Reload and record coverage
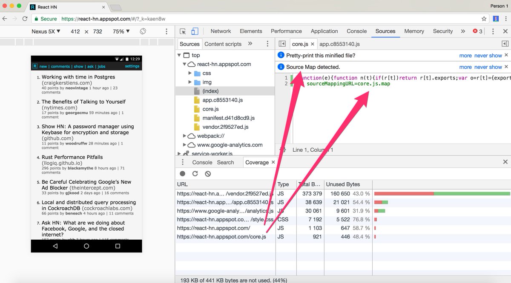The height and width of the screenshot is (283, 511). tap(195, 174)
